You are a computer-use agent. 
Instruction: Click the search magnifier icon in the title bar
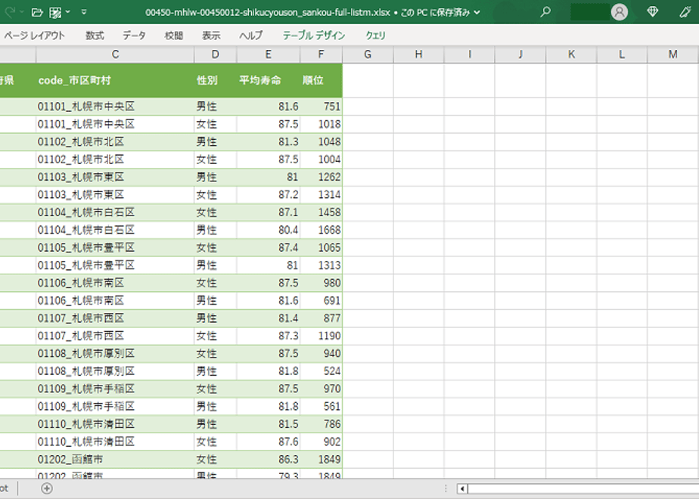(x=545, y=12)
